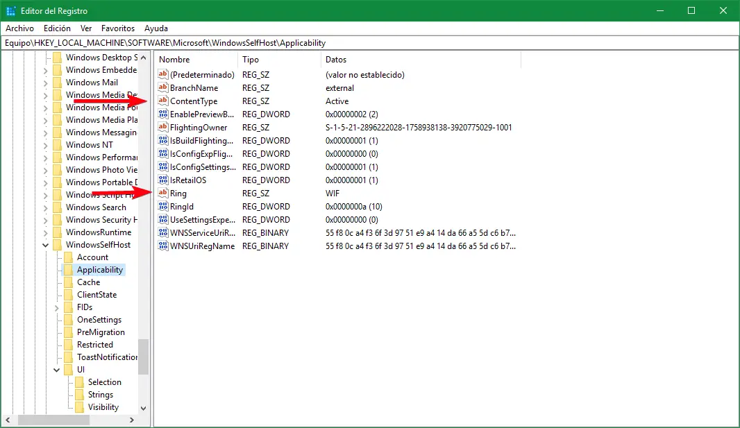This screenshot has height=428, width=740.
Task: Select the FlightingOwner string value icon
Action: tap(163, 127)
